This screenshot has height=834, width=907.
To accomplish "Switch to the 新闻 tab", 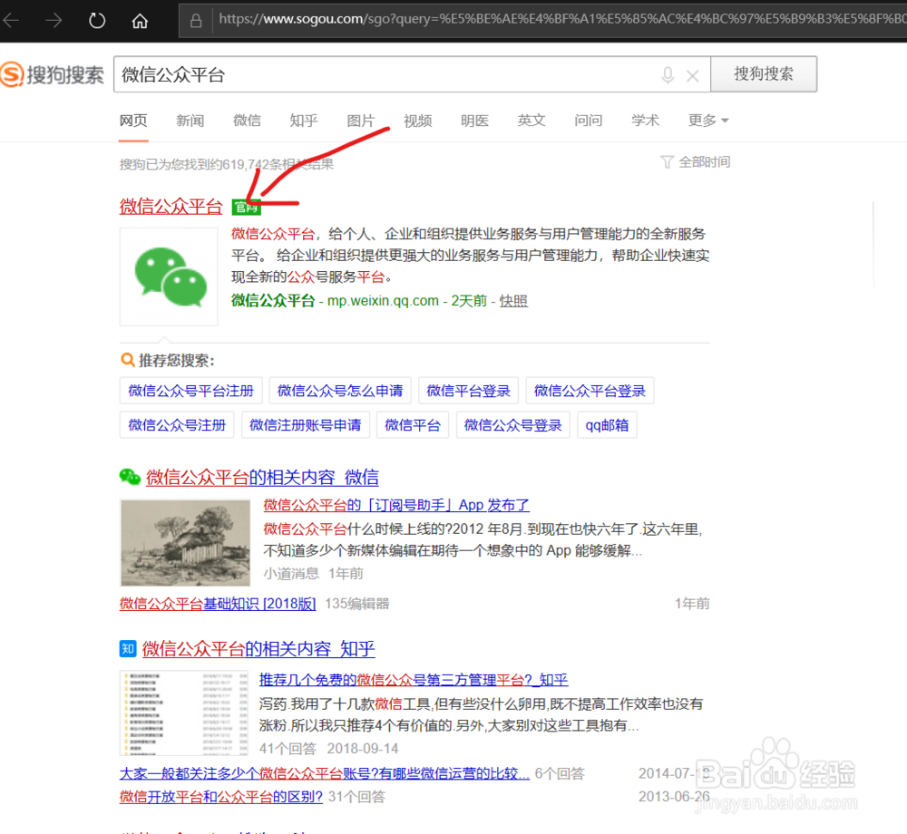I will pos(190,121).
